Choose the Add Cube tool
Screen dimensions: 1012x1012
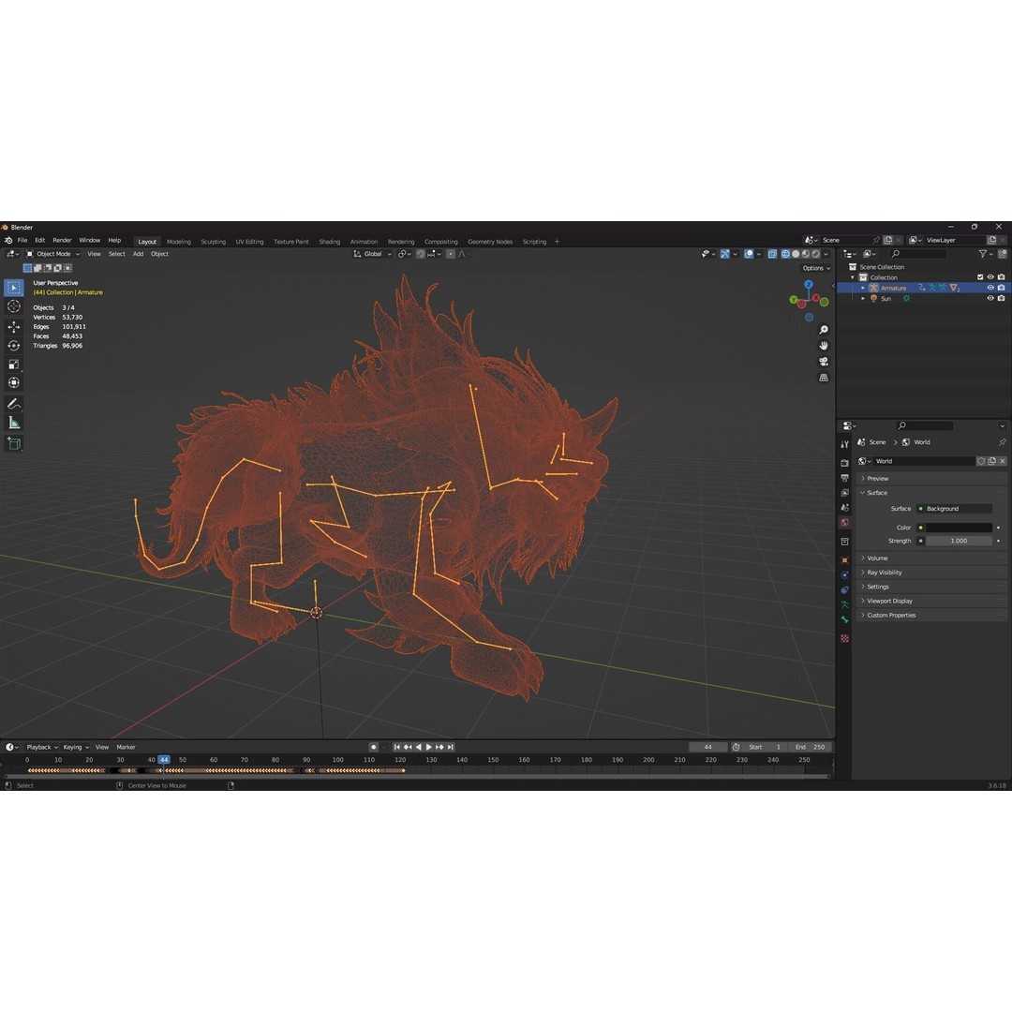coord(13,443)
